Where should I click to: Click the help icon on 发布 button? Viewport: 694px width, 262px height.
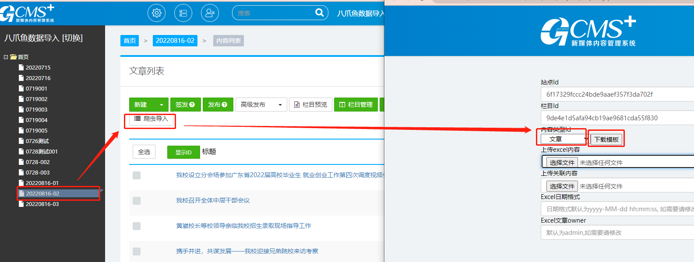[x=224, y=105]
